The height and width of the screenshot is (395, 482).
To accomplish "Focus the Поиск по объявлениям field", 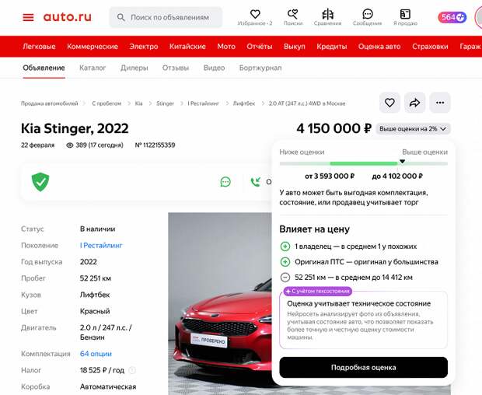I will [x=166, y=18].
